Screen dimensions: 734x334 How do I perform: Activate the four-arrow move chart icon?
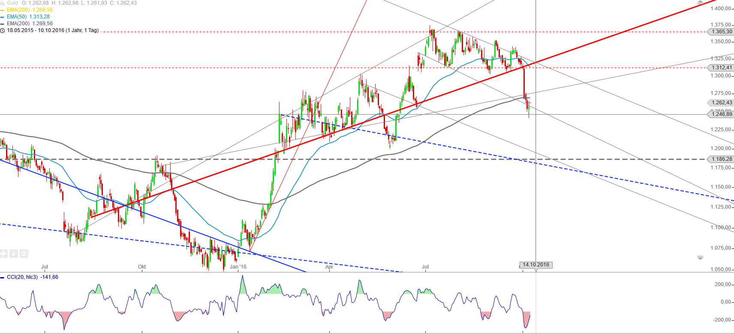click(4, 254)
